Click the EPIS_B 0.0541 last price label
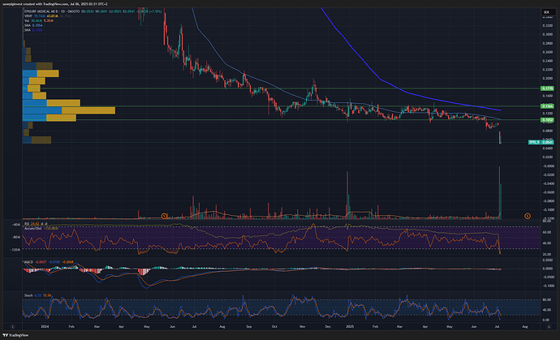The width and height of the screenshot is (560, 340). 541,142
